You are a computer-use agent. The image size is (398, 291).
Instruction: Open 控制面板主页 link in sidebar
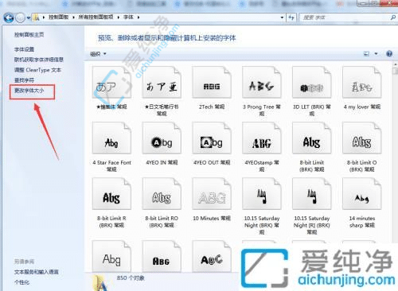click(x=29, y=35)
